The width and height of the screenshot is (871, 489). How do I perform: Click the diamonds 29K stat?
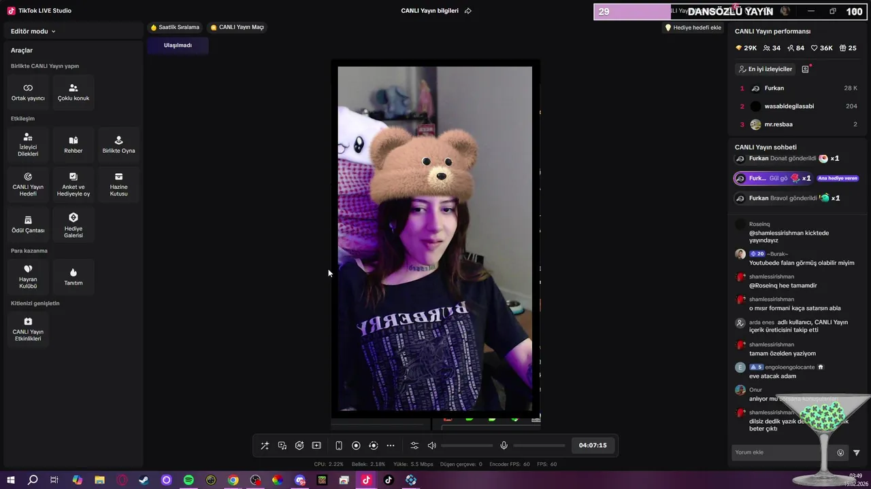746,48
